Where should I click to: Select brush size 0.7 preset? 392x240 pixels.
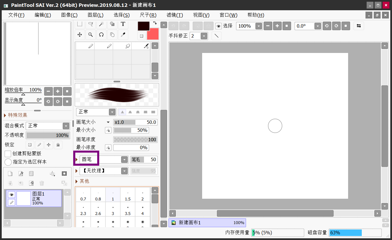coord(83,195)
